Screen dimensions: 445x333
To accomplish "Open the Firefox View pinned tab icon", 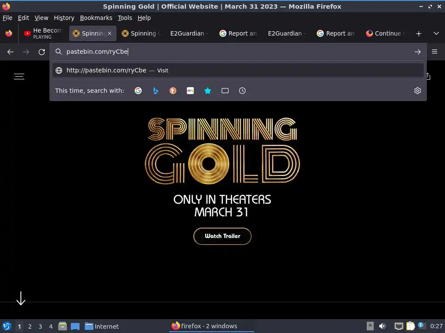I will pyautogui.click(x=9, y=33).
